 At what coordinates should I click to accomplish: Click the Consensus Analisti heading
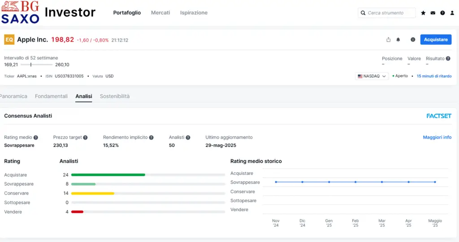point(28,116)
